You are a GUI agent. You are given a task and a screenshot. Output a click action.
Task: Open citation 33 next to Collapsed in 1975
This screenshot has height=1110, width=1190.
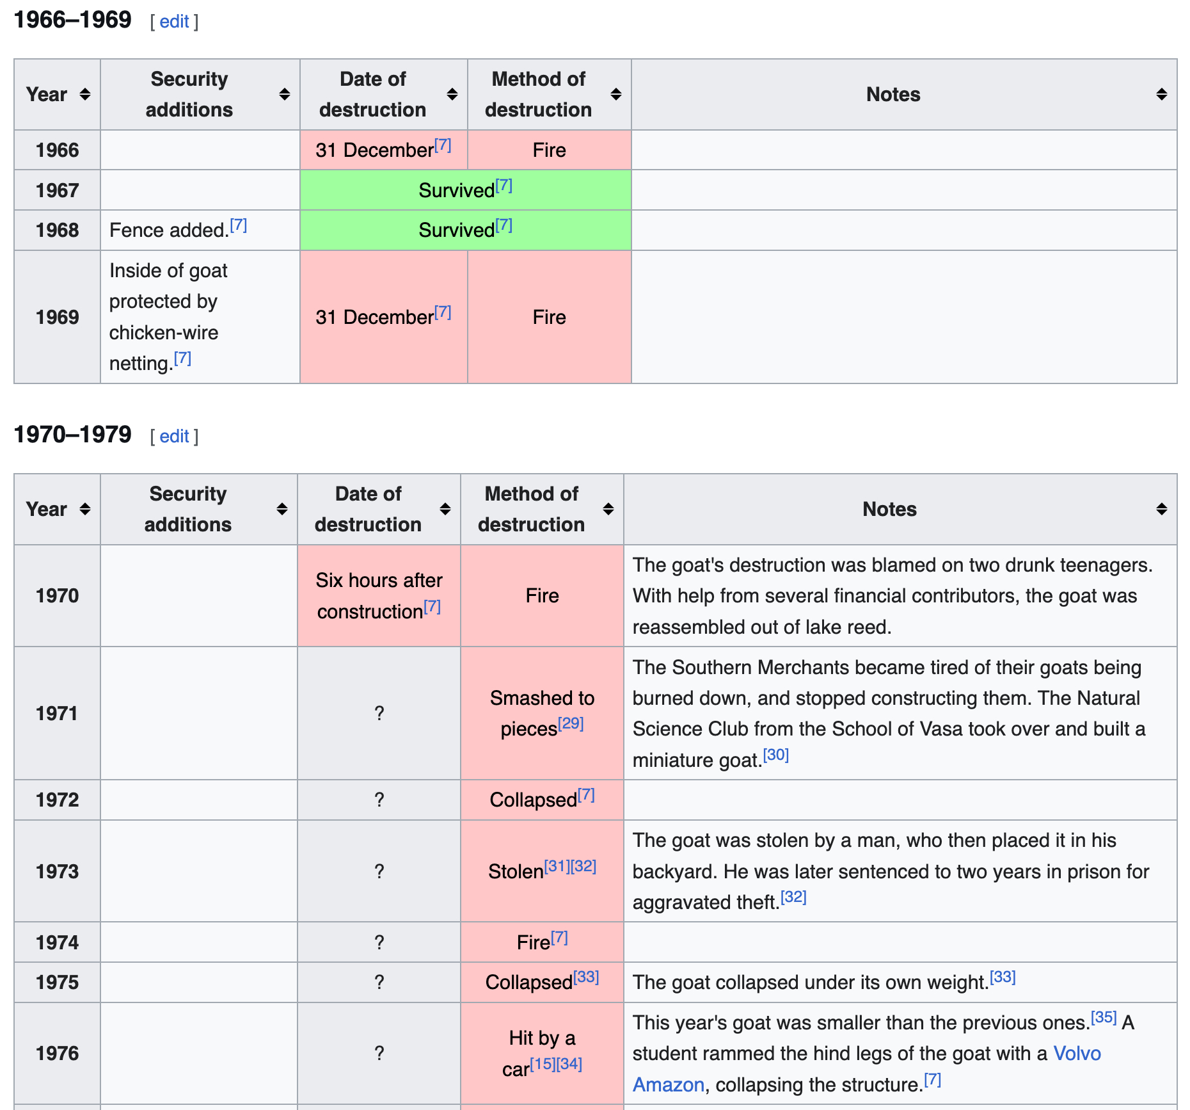[585, 977]
